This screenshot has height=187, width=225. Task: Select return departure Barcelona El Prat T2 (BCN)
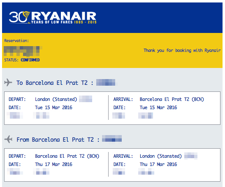click(x=67, y=156)
